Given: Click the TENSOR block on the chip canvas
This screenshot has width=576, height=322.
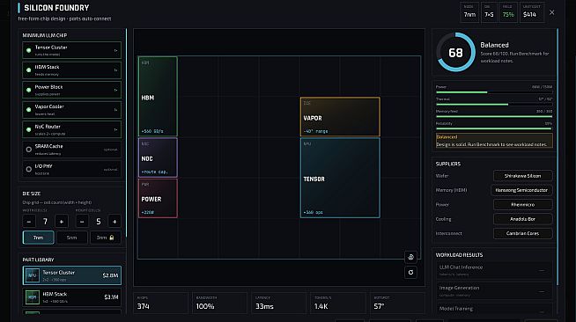Looking at the screenshot, I should (x=340, y=178).
